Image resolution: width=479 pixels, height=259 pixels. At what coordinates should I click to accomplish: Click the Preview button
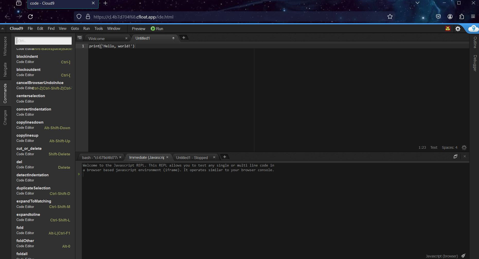tap(139, 29)
